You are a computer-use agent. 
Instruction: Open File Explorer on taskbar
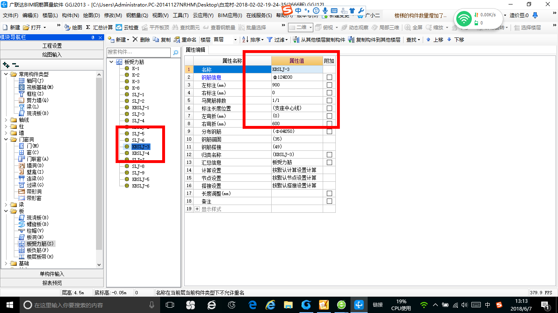(x=288, y=305)
